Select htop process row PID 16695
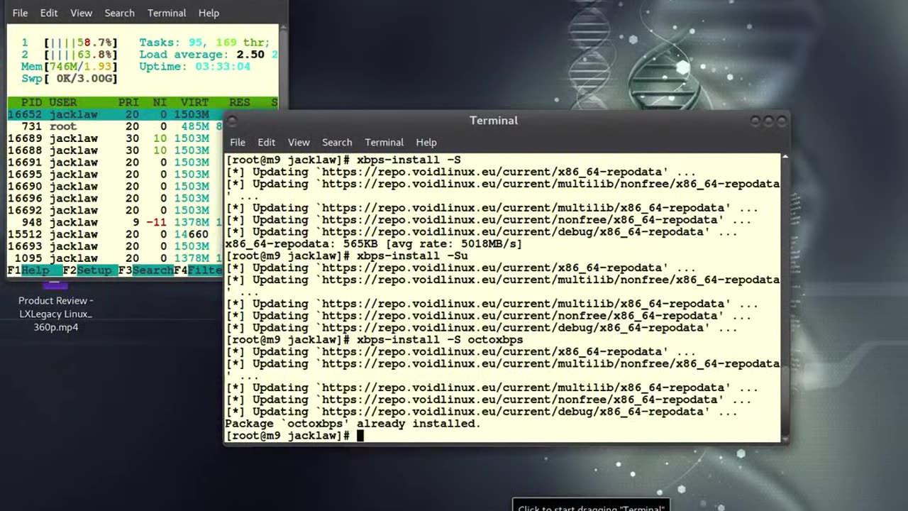 pyautogui.click(x=115, y=175)
